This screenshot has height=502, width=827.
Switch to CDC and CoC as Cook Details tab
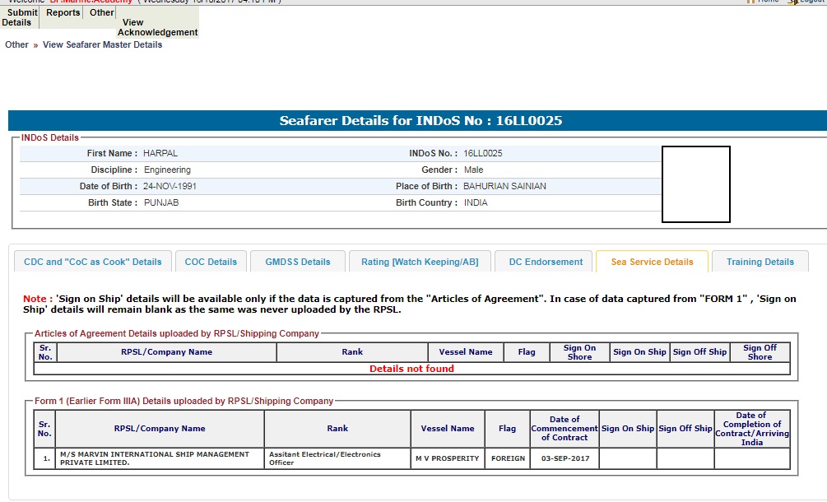93,262
